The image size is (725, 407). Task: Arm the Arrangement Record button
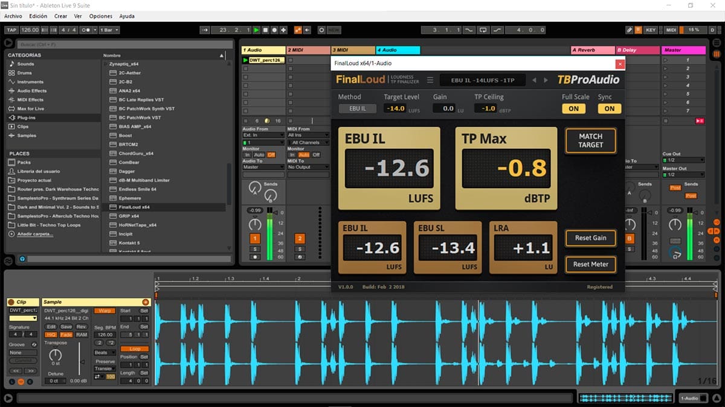[275, 30]
